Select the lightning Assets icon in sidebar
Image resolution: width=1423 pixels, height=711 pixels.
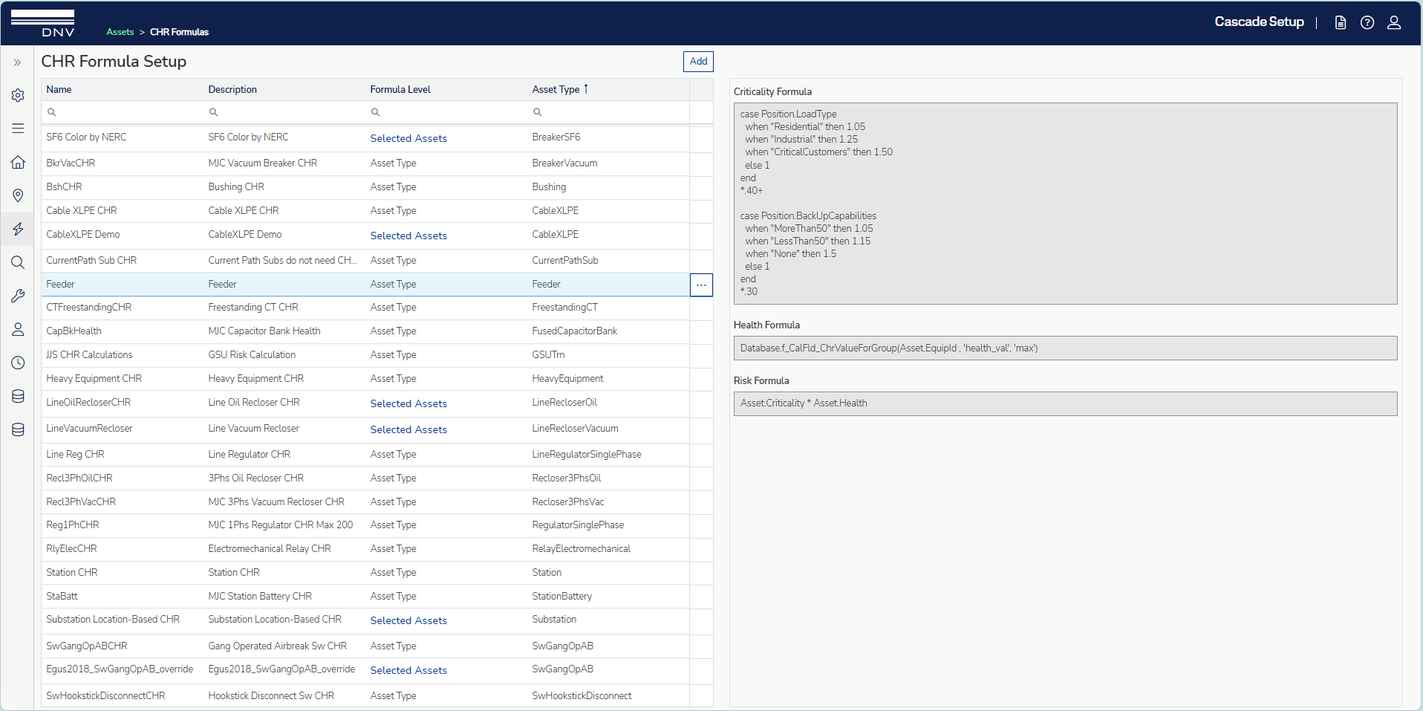(18, 229)
